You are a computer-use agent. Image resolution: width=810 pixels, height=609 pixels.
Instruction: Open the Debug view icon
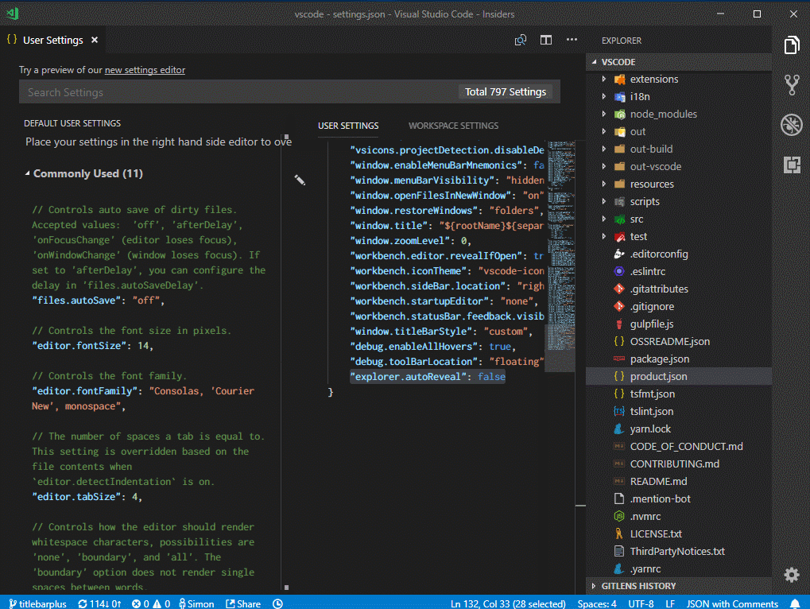pos(791,124)
